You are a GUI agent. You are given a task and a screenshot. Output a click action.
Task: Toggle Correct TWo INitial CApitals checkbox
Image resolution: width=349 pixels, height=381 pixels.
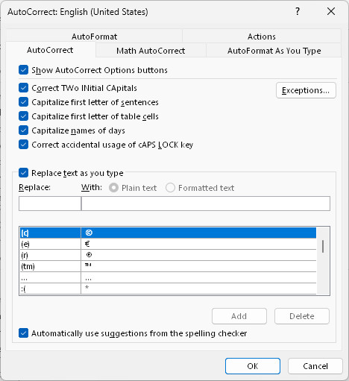point(23,88)
